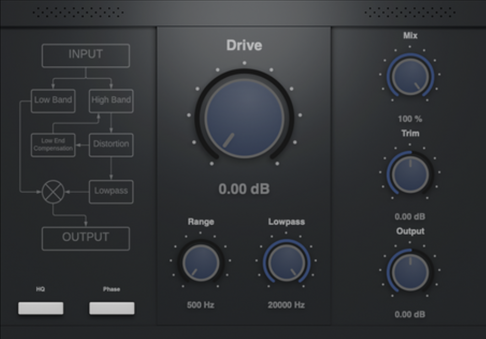Click the Phase label

112,289
